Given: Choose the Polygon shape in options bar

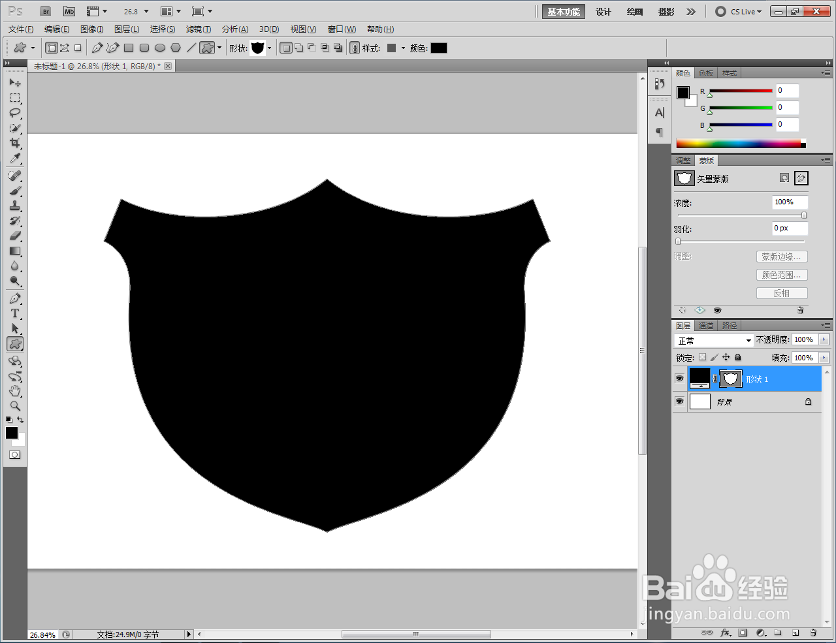Looking at the screenshot, I should pos(176,48).
